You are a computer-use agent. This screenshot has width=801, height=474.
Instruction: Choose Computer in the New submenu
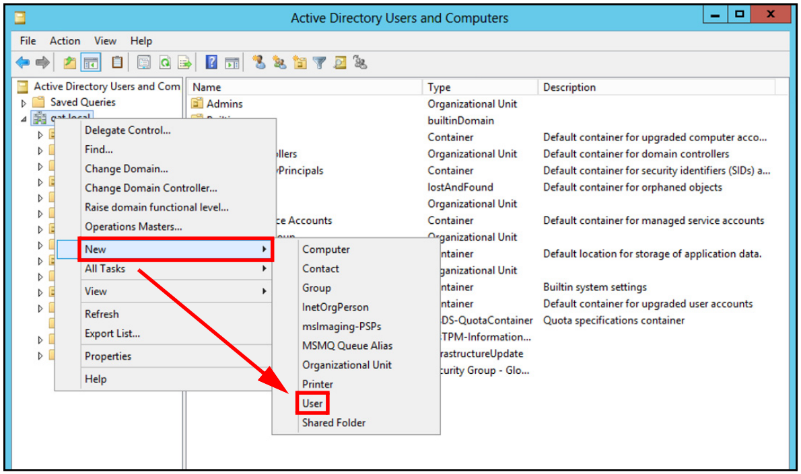[x=326, y=249]
